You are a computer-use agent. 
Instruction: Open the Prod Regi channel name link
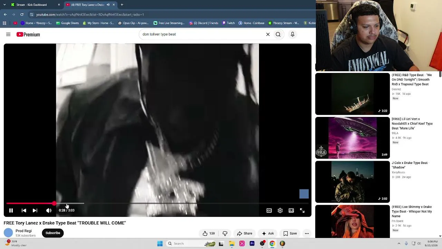tap(23, 231)
